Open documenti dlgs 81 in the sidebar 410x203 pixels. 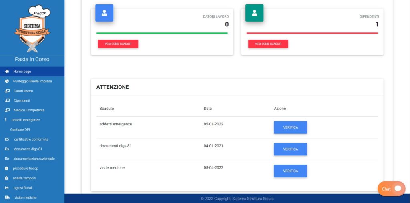point(32,149)
